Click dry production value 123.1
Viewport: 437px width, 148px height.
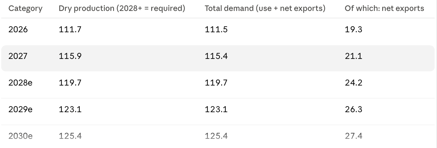tap(70, 109)
